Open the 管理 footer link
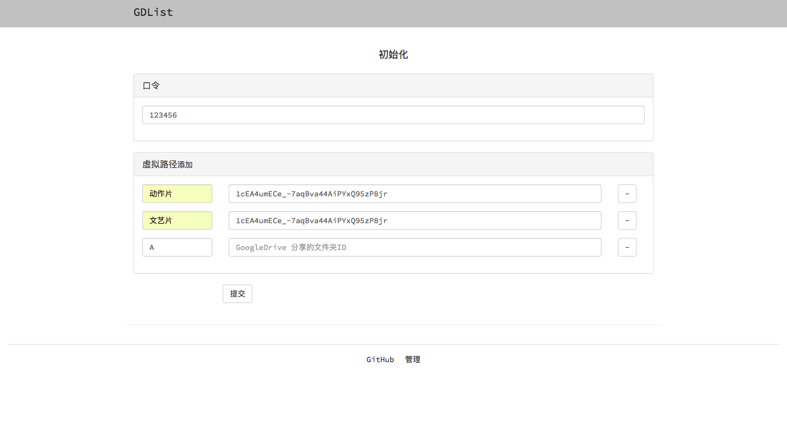This screenshot has width=787, height=448. [x=413, y=359]
